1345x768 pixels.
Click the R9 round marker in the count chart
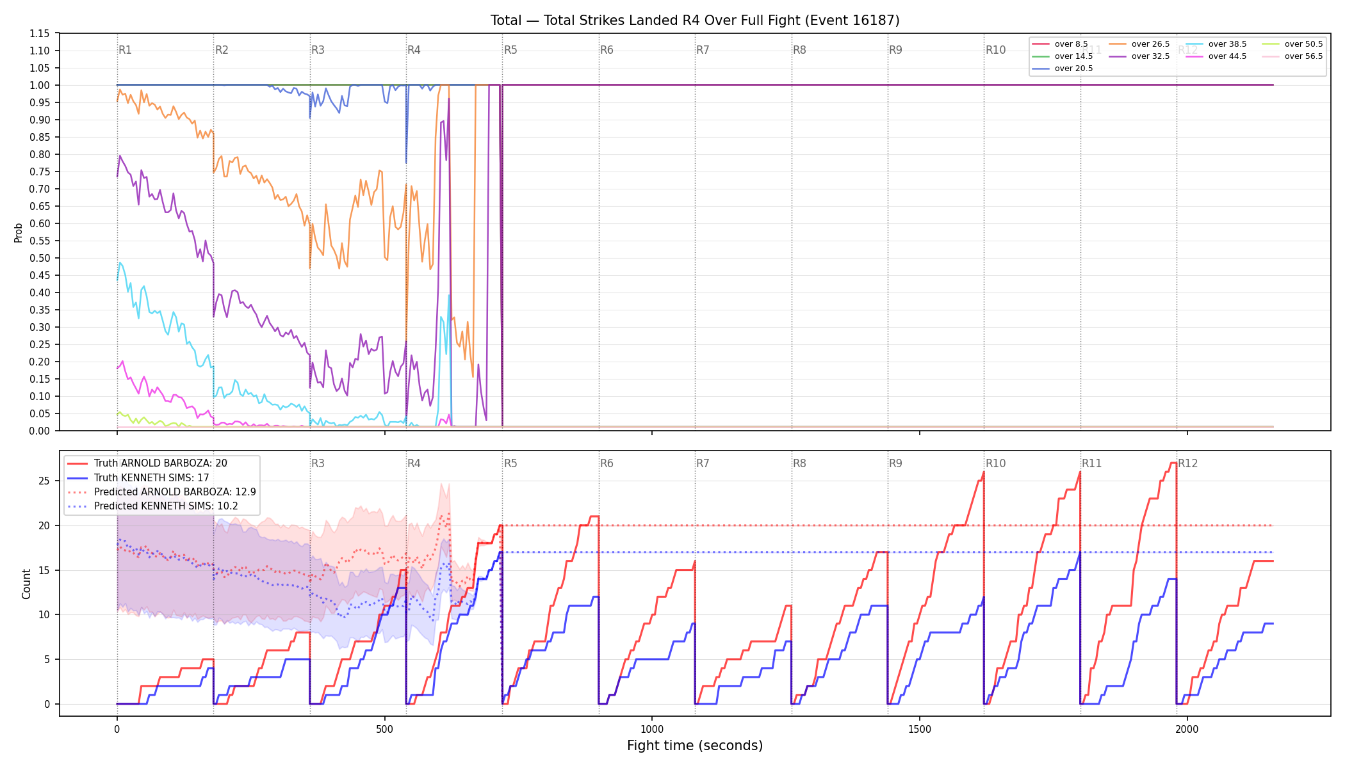895,463
